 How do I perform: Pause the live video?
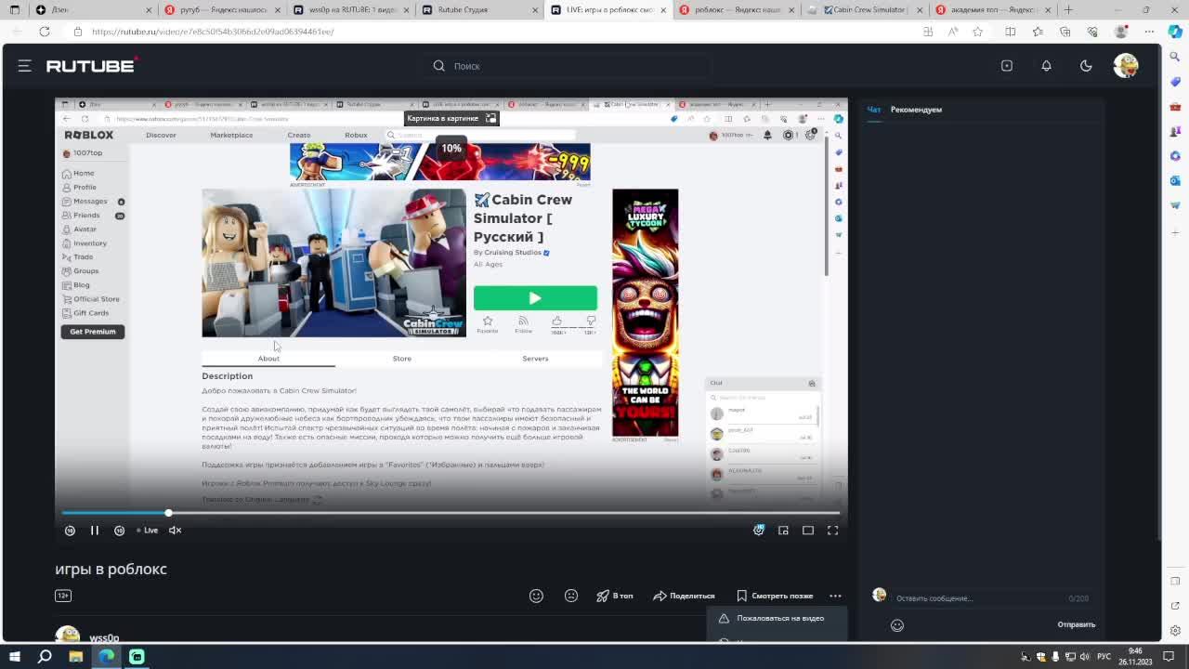94,531
